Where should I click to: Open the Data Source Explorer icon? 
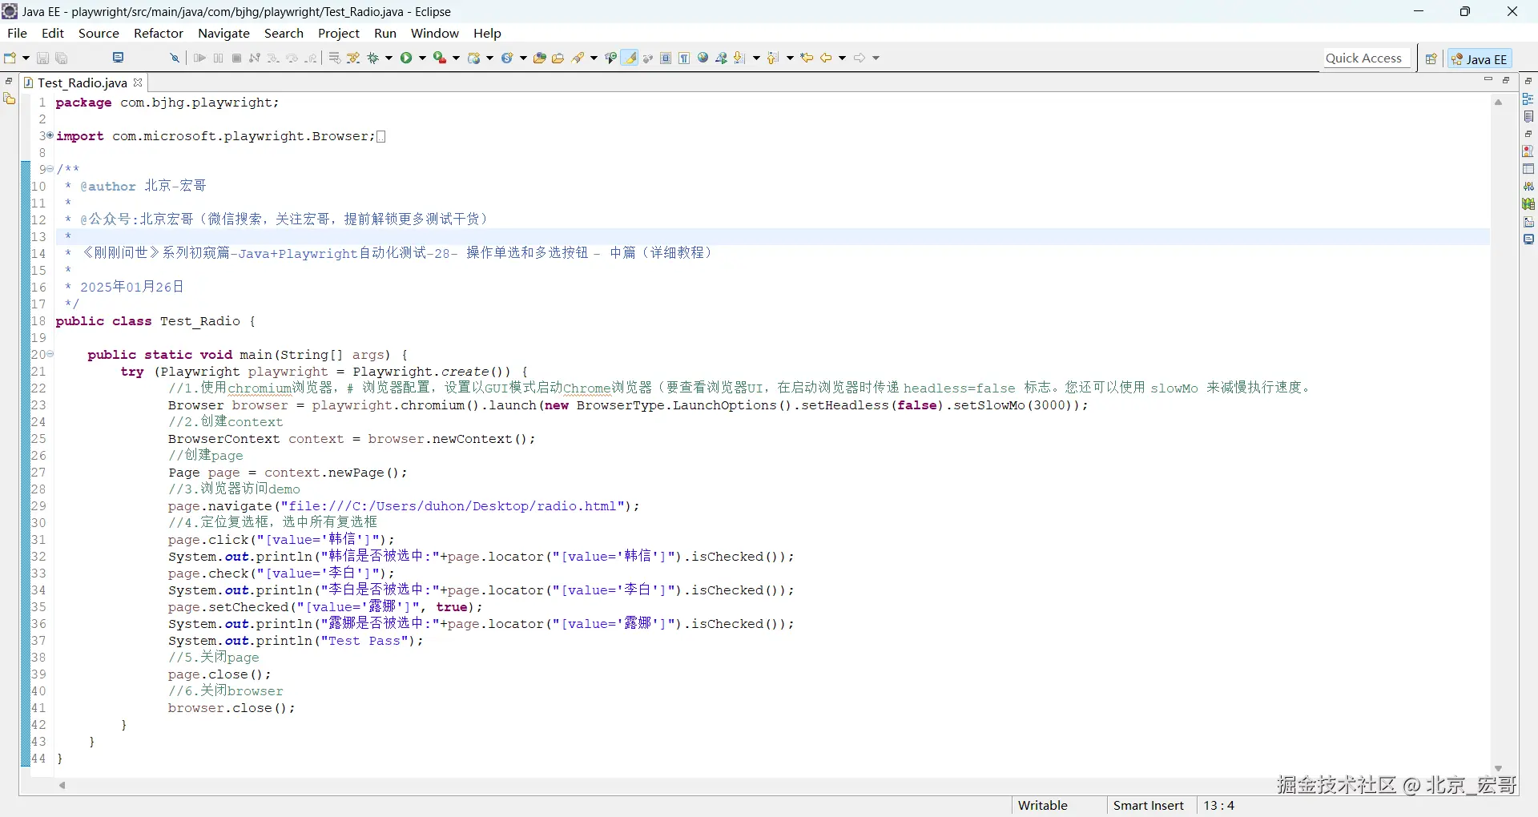(x=1528, y=203)
